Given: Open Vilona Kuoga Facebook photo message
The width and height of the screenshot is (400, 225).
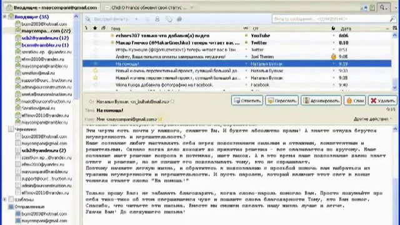Looking at the screenshot, I should (164, 85).
